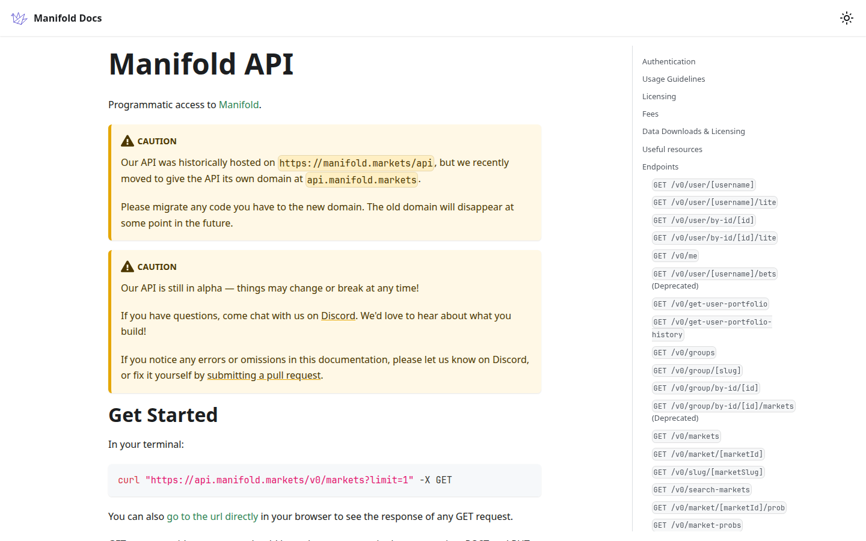The height and width of the screenshot is (541, 866).
Task: Toggle light/dark theme sun icon
Action: point(847,18)
